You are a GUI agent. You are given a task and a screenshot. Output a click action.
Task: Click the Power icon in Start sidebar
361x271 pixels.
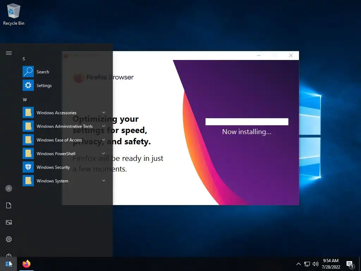[9, 255]
